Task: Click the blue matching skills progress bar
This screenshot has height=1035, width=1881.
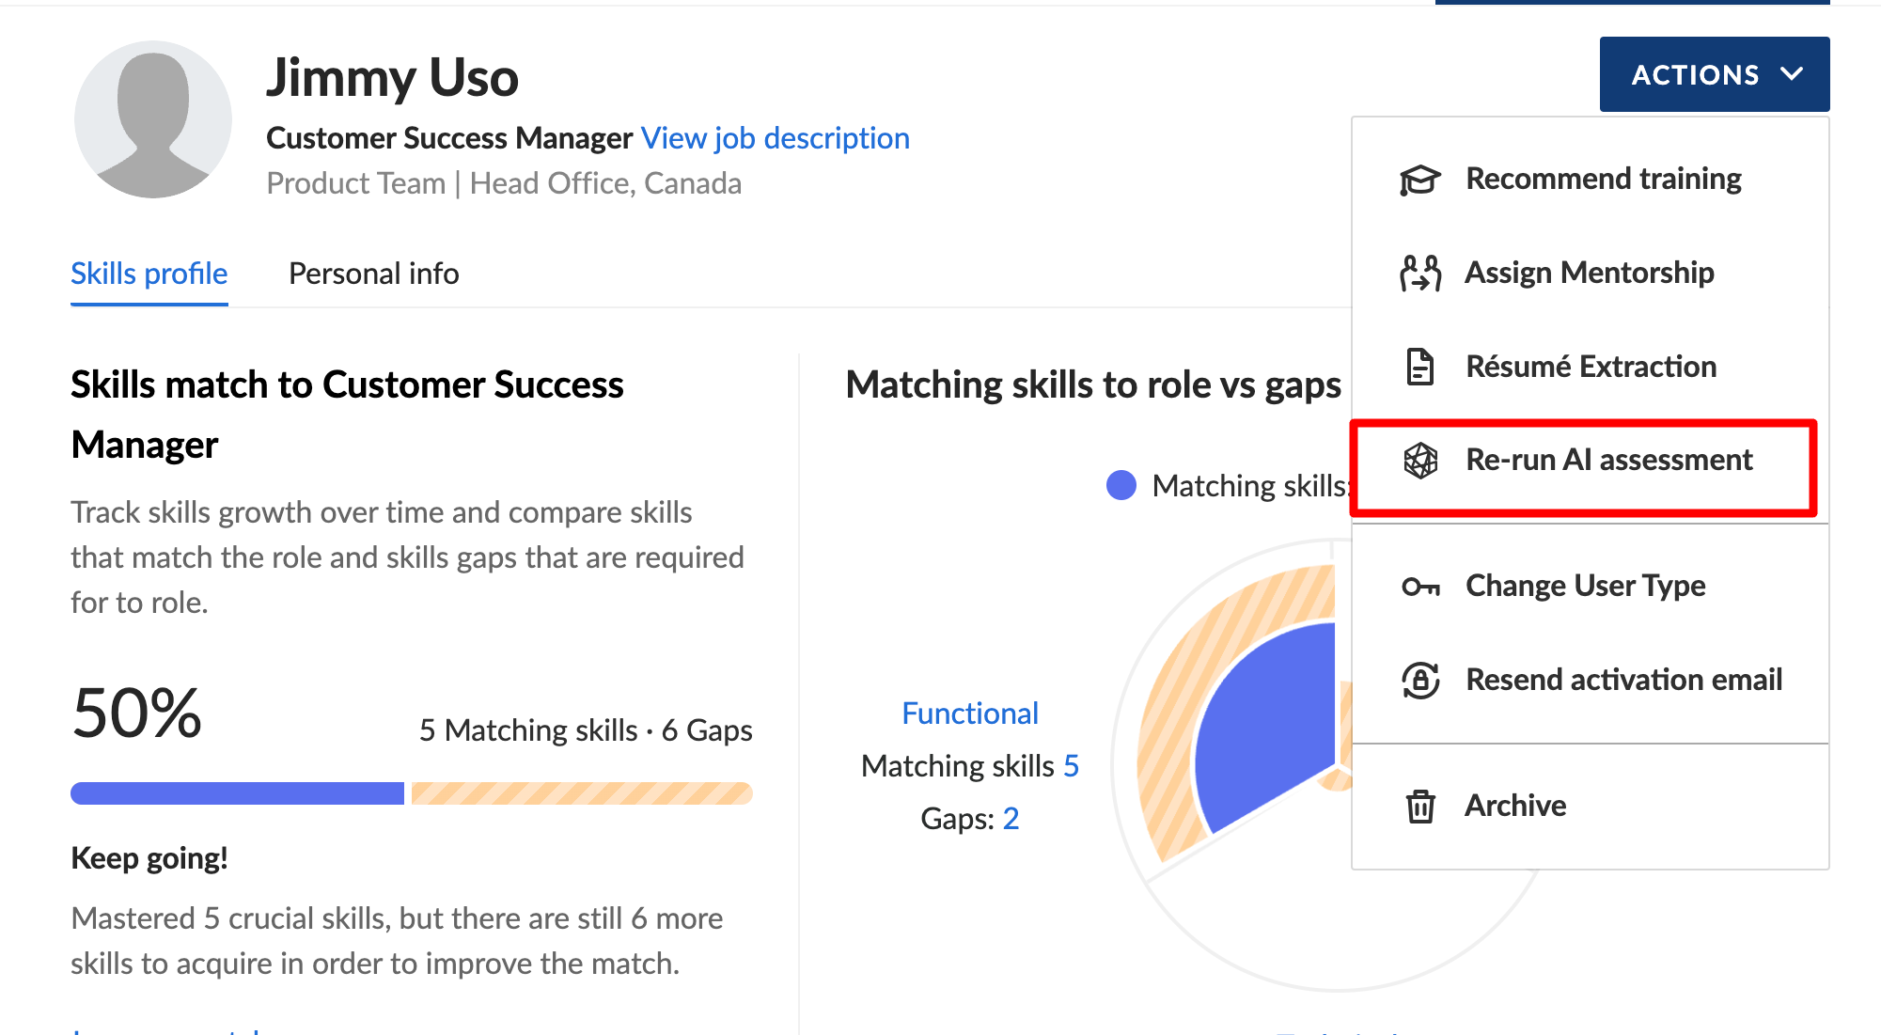Action: click(x=237, y=793)
